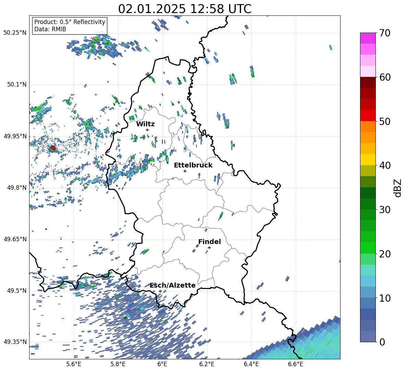Click the 6.4°E longitude label
Screen dimensions: 406x371
(x=251, y=364)
